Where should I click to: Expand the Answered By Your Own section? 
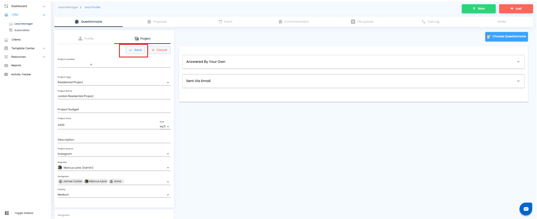coord(353,62)
